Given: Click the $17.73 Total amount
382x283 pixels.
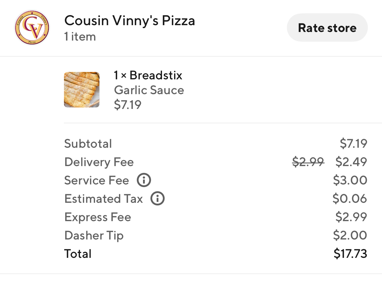Looking at the screenshot, I should 350,254.
